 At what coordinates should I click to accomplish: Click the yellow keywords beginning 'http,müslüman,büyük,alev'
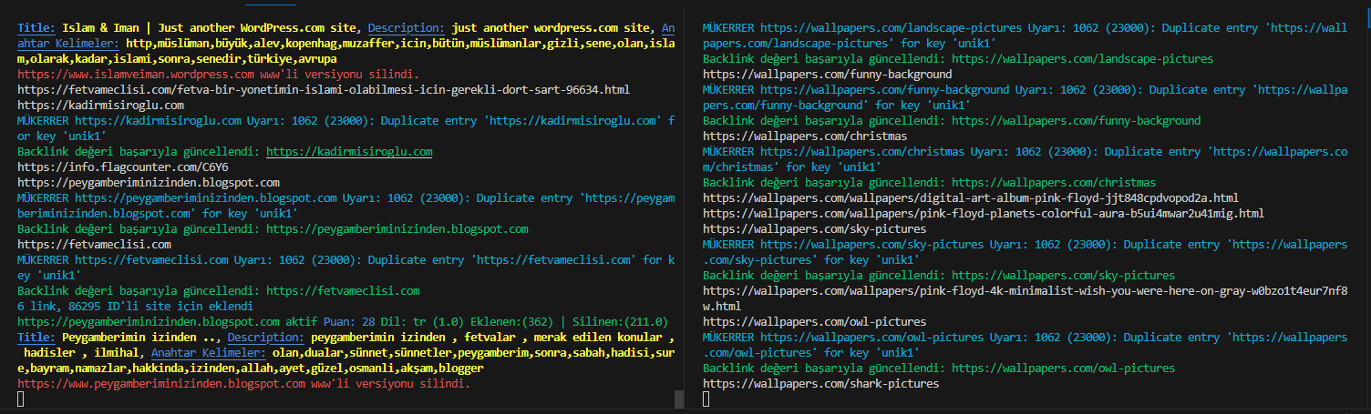346,51
